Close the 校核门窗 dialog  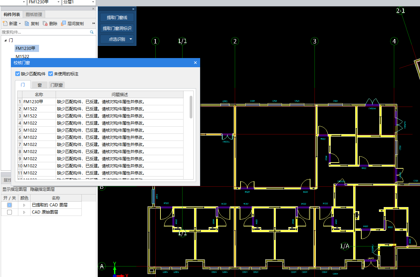(x=195, y=63)
